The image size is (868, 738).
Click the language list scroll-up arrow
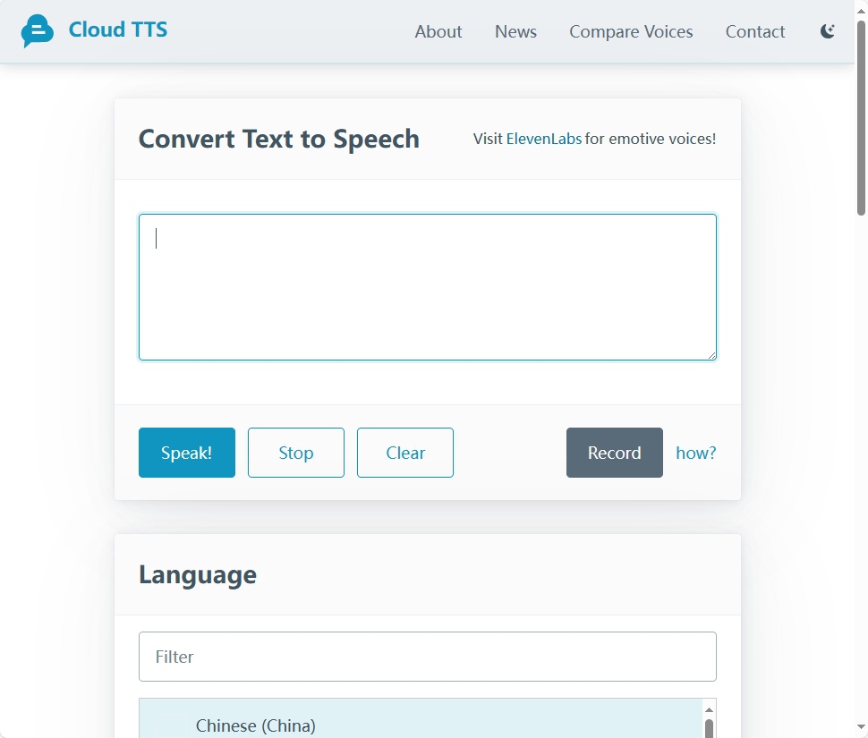(709, 709)
